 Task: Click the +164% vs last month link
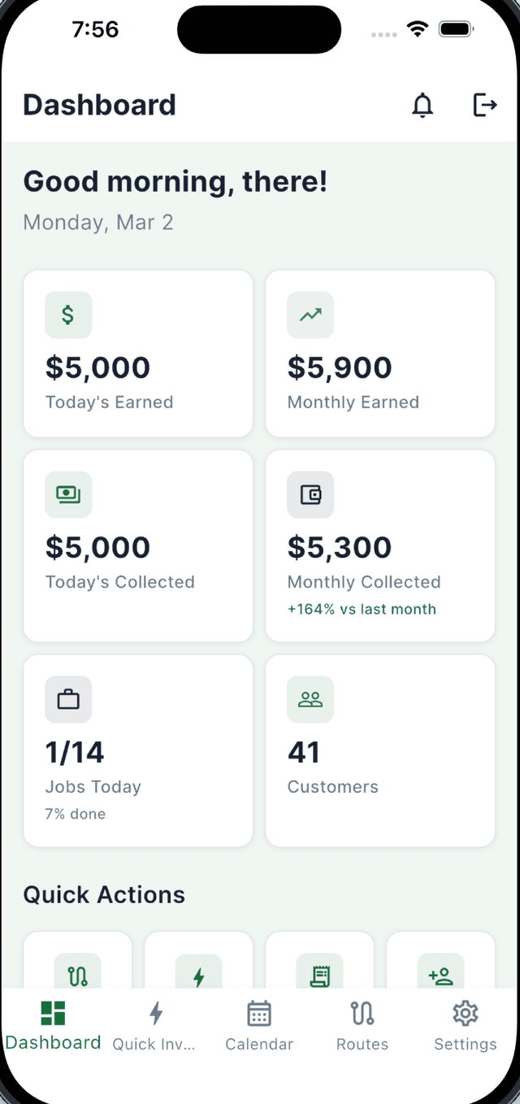[x=363, y=607]
